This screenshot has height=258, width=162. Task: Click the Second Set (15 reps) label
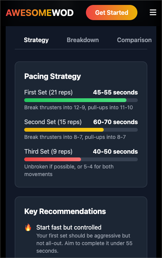point(53,122)
